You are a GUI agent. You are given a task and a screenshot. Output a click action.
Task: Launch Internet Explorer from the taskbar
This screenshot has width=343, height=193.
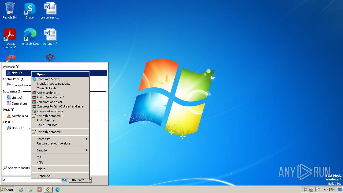[21, 190]
